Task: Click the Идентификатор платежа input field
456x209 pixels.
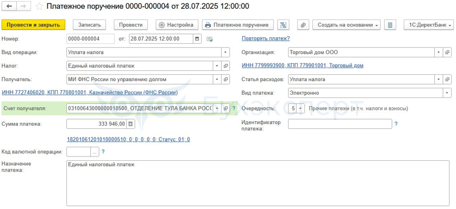Action: pos(340,124)
